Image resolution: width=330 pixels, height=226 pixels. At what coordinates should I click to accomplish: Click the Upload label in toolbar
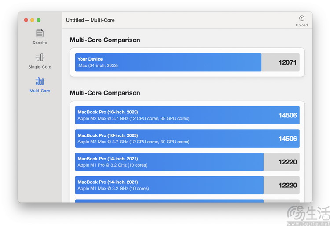click(301, 25)
